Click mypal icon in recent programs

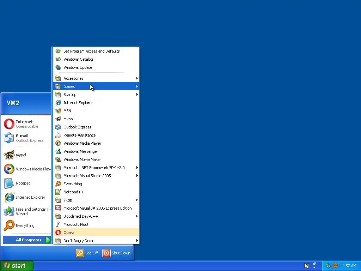tap(9, 155)
